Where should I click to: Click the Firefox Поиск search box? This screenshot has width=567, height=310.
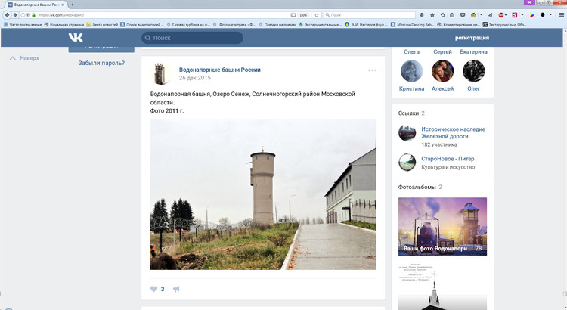[x=369, y=15]
